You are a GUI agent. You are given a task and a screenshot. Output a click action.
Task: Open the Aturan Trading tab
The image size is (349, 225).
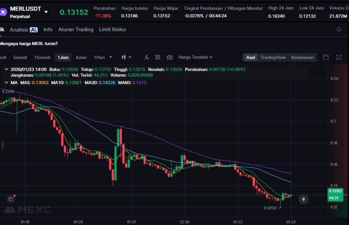(76, 30)
